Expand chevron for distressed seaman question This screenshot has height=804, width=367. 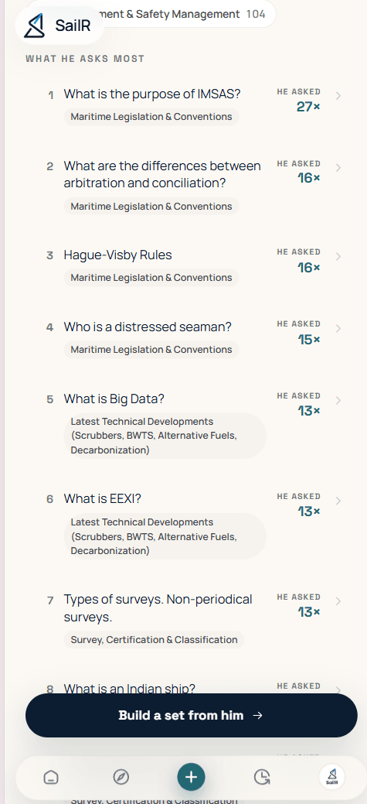click(338, 327)
